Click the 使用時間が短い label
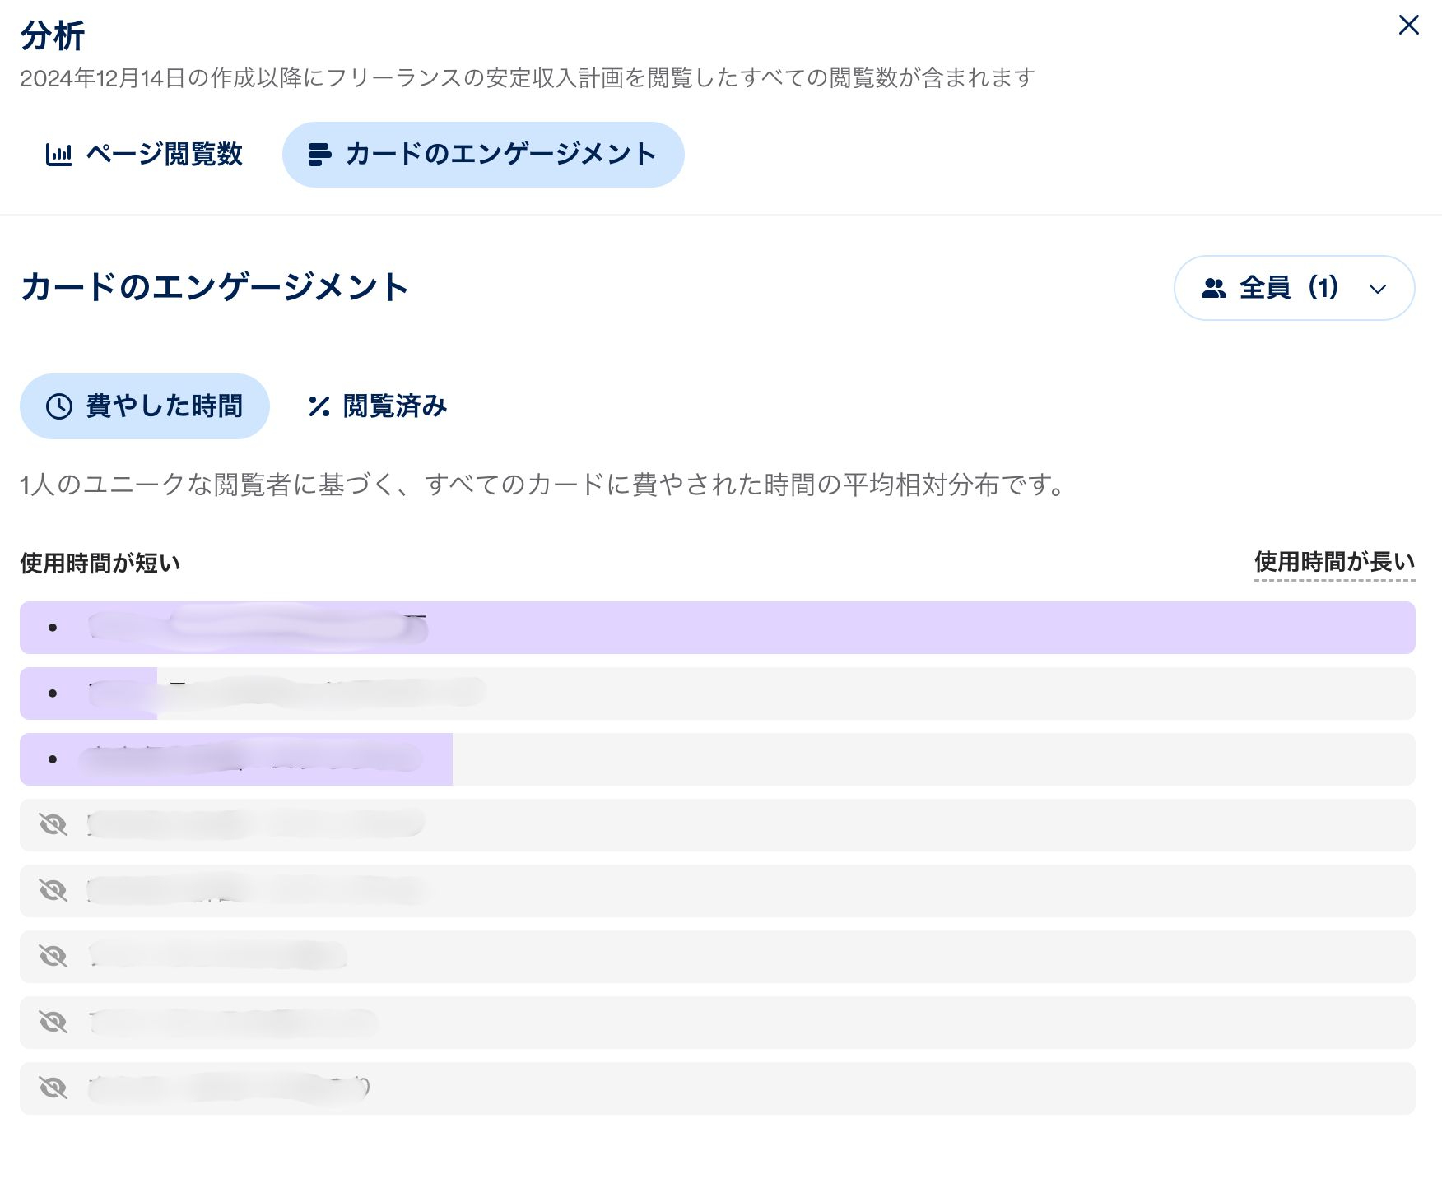1442x1183 pixels. [100, 564]
